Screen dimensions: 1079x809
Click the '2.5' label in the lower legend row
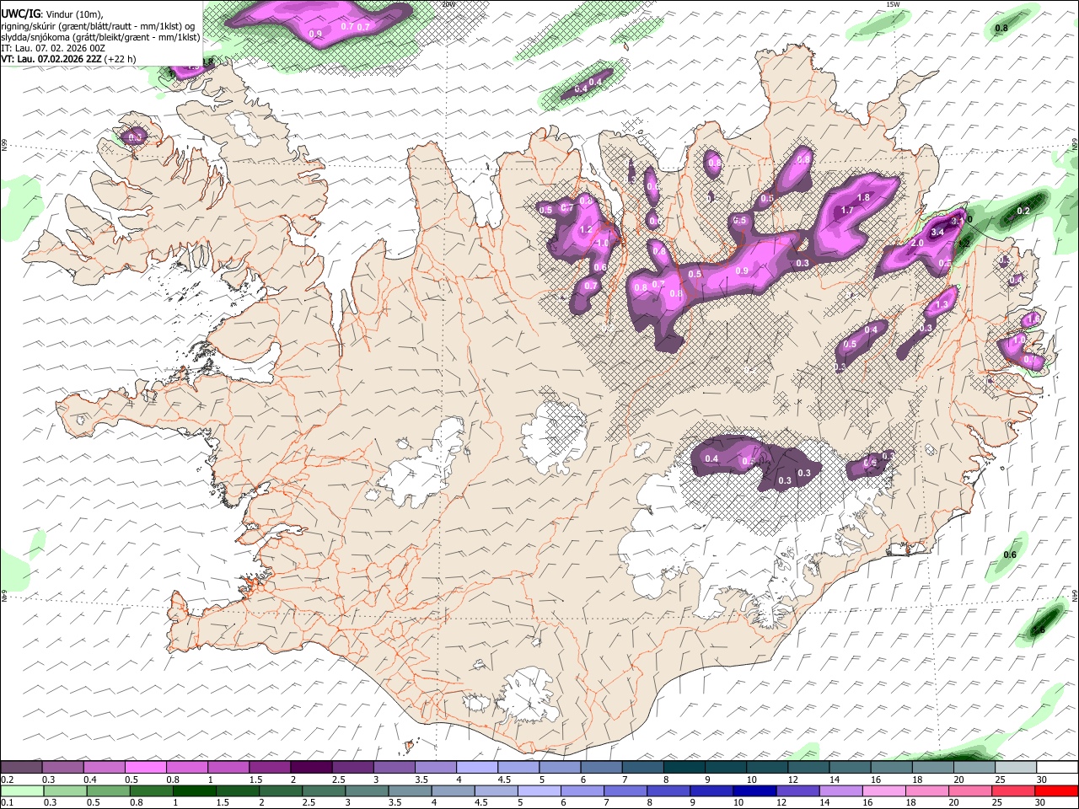[307, 802]
